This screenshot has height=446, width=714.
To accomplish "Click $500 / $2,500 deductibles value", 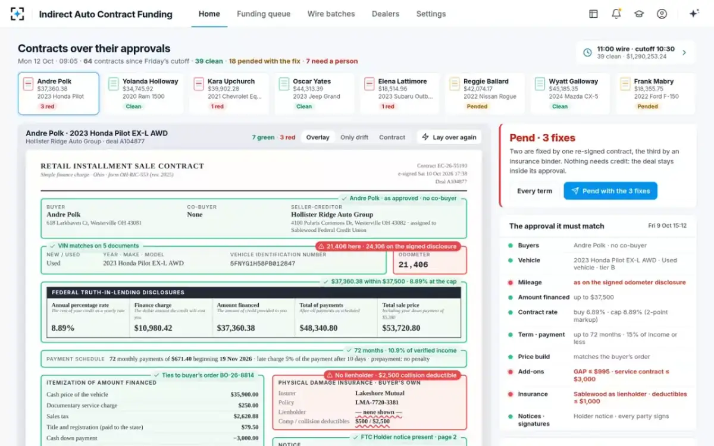I will pyautogui.click(x=373, y=422).
